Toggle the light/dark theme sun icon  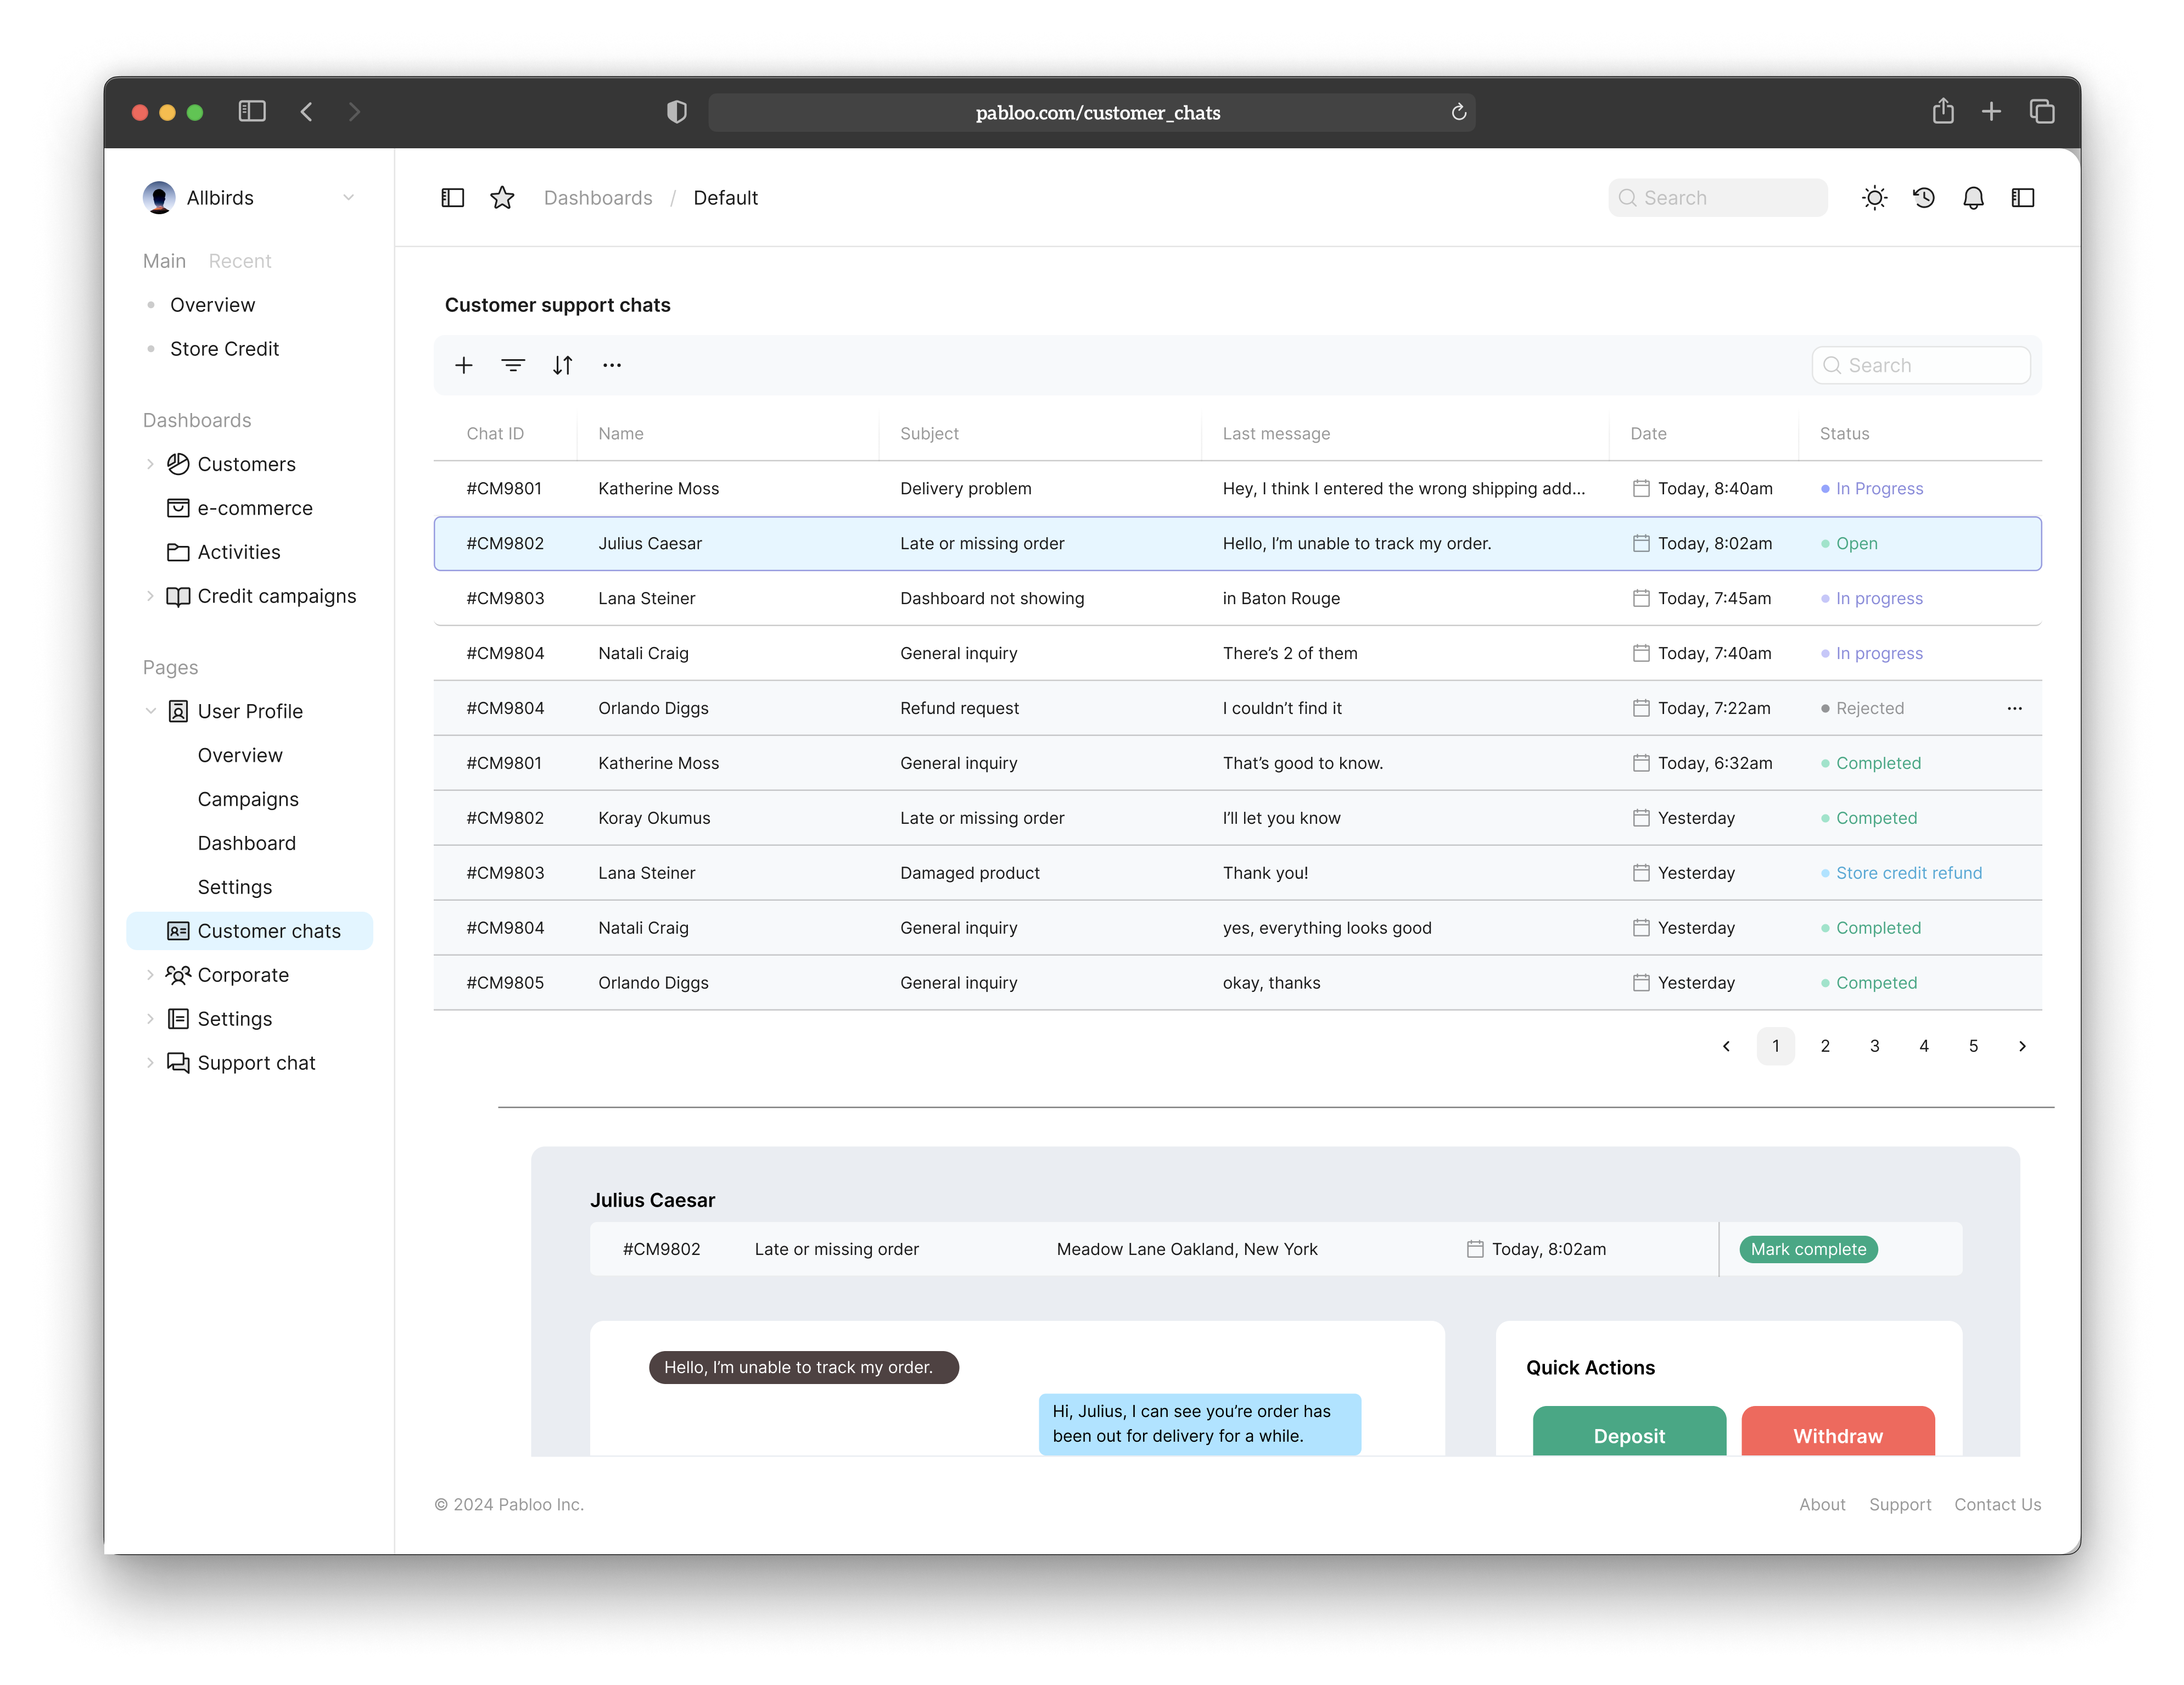[1874, 198]
